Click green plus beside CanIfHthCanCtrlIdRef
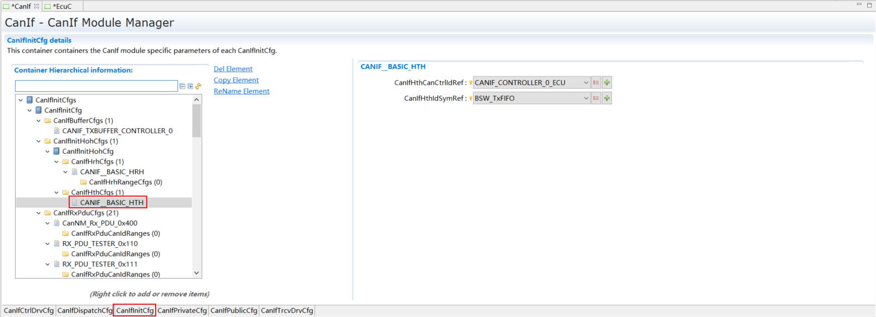This screenshot has width=876, height=317. (x=607, y=82)
